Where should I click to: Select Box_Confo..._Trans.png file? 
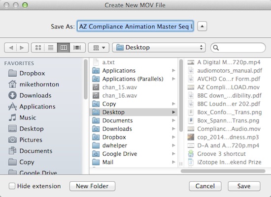point(228,112)
